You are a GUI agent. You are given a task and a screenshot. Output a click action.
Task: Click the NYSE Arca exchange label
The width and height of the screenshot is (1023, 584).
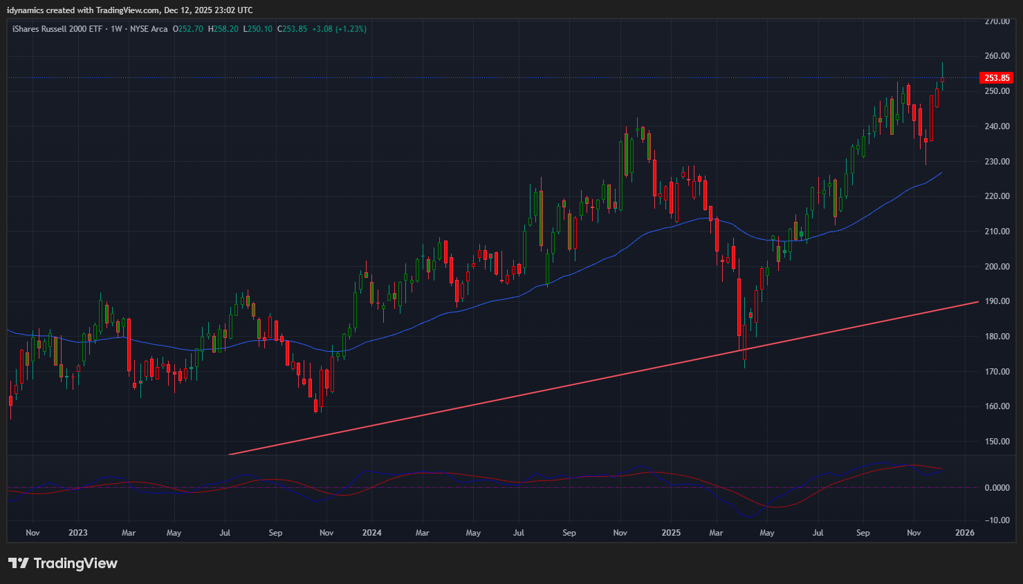click(149, 29)
